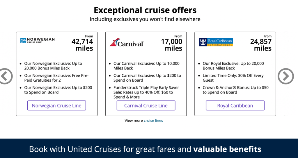Click the 42,714 miles price
The width and height of the screenshot is (298, 158).
click(82, 45)
